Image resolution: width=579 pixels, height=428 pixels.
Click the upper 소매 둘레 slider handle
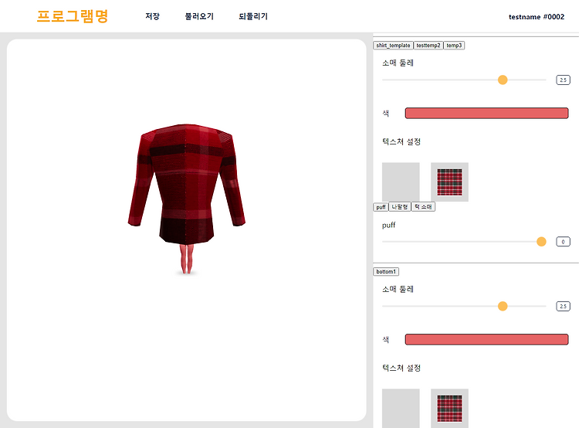(x=503, y=80)
